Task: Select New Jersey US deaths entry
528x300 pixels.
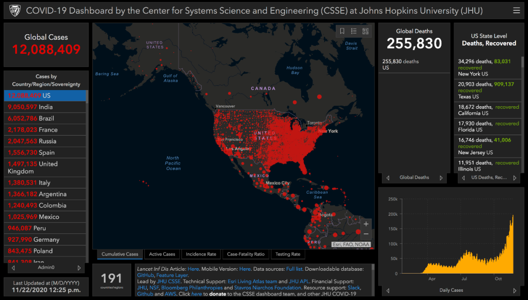Action: pyautogui.click(x=487, y=146)
